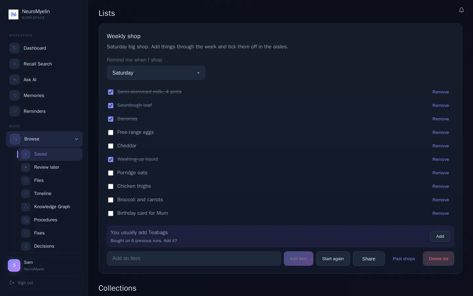Image resolution: width=473 pixels, height=296 pixels.
Task: Select the Ask AI sidebar icon
Action: [14, 80]
